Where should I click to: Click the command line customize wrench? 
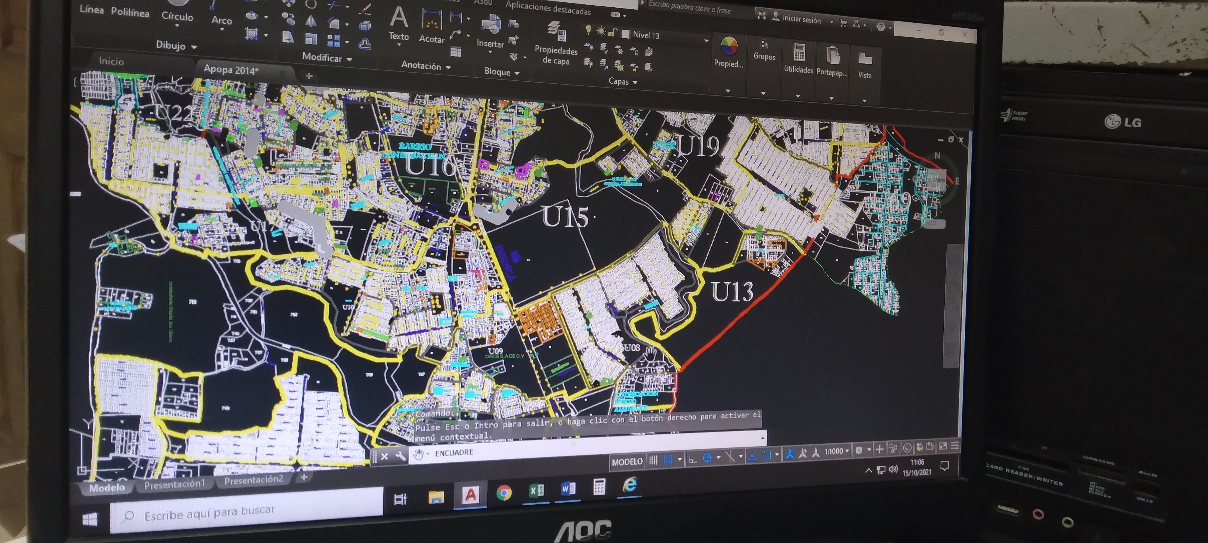401,456
